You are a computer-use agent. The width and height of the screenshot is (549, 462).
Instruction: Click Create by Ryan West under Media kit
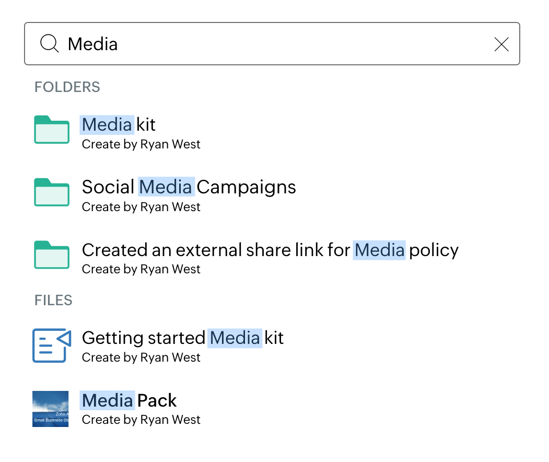pos(141,145)
